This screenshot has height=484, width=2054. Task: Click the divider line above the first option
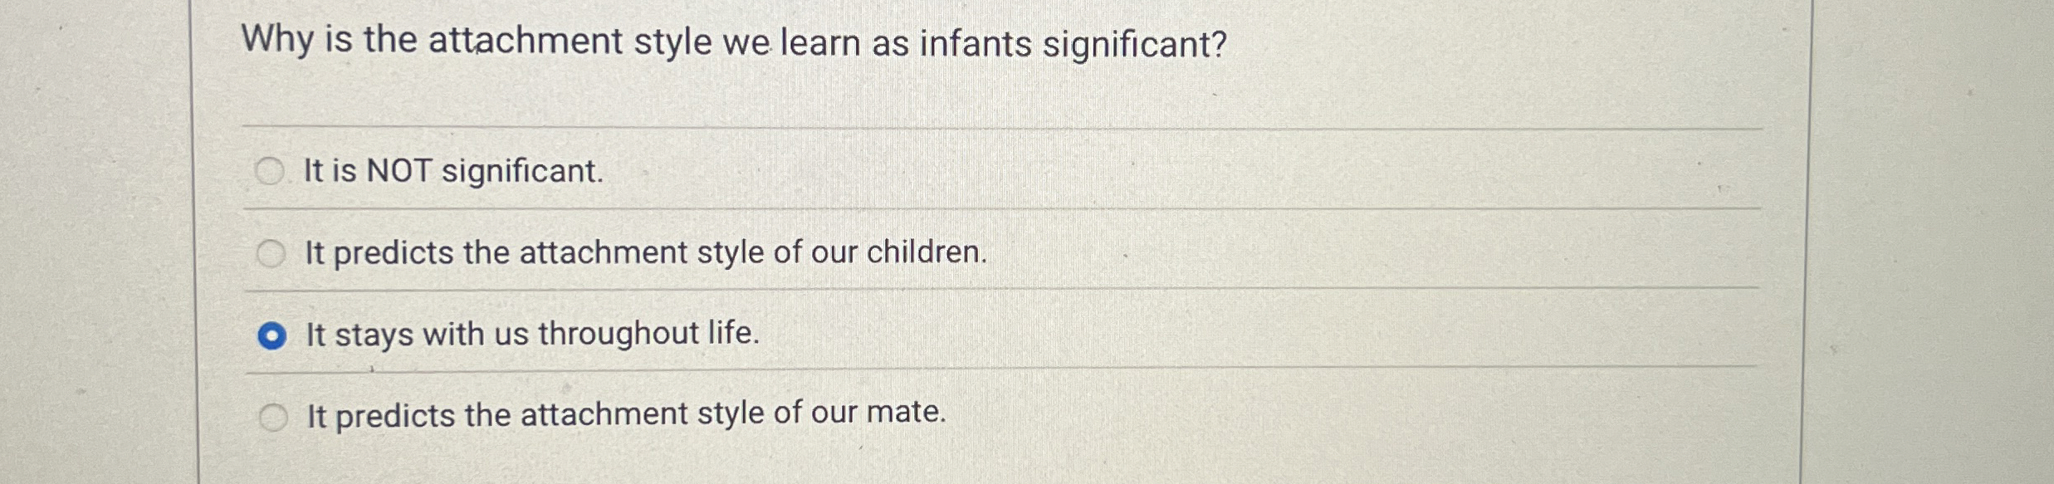913,125
